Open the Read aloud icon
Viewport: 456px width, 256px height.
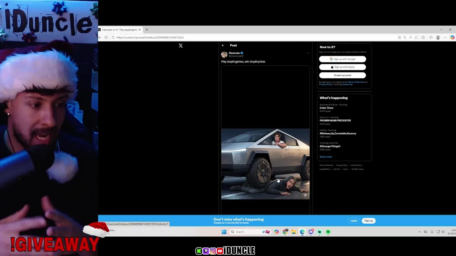click(410, 37)
